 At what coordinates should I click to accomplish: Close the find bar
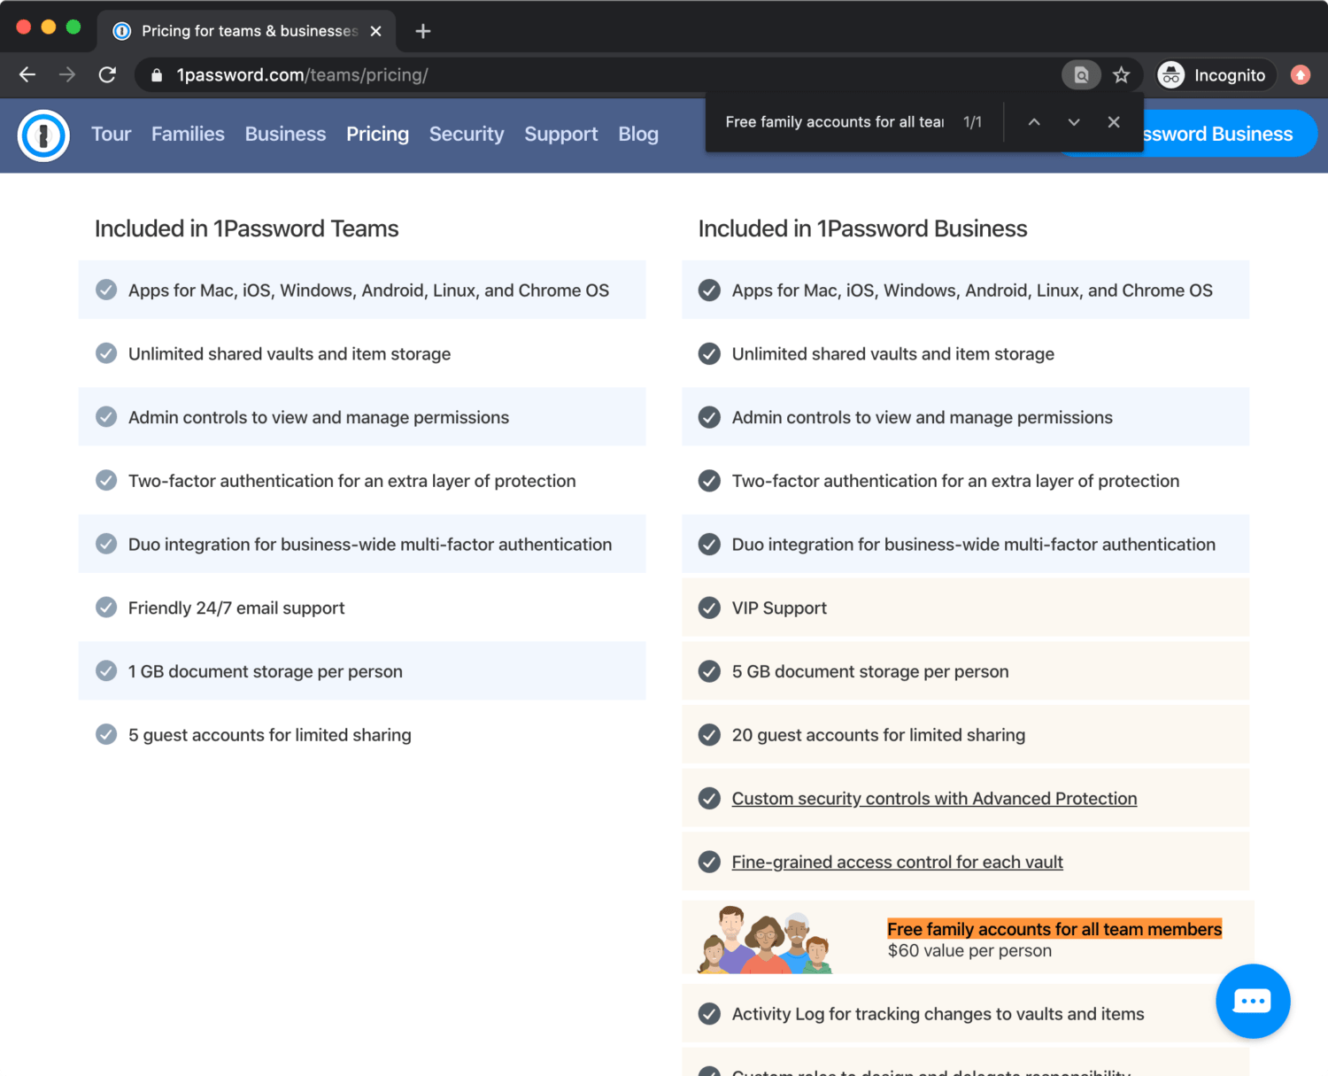pyautogui.click(x=1114, y=122)
